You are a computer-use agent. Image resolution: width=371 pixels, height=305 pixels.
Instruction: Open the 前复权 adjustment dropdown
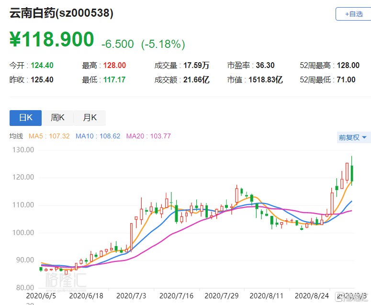point(353,137)
